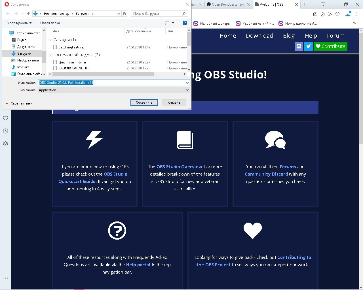This screenshot has height=290, width=363.
Task: Open Download in the OBS navigation
Action: 259,36
